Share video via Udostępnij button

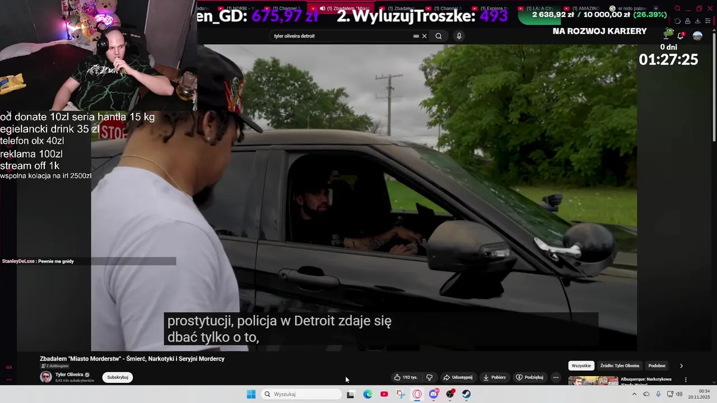pos(458,377)
